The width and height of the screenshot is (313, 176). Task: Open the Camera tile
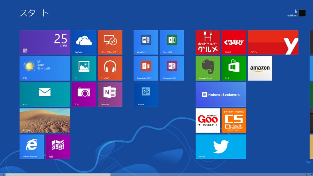(x=84, y=94)
